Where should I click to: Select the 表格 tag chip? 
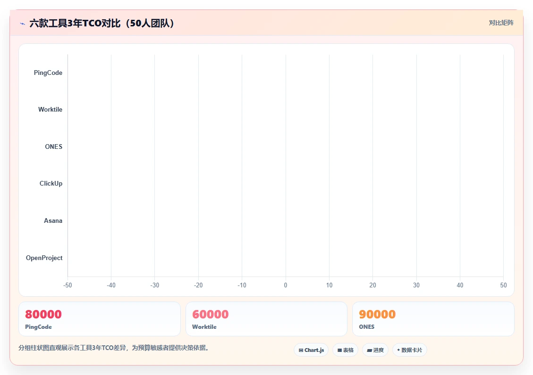346,350
